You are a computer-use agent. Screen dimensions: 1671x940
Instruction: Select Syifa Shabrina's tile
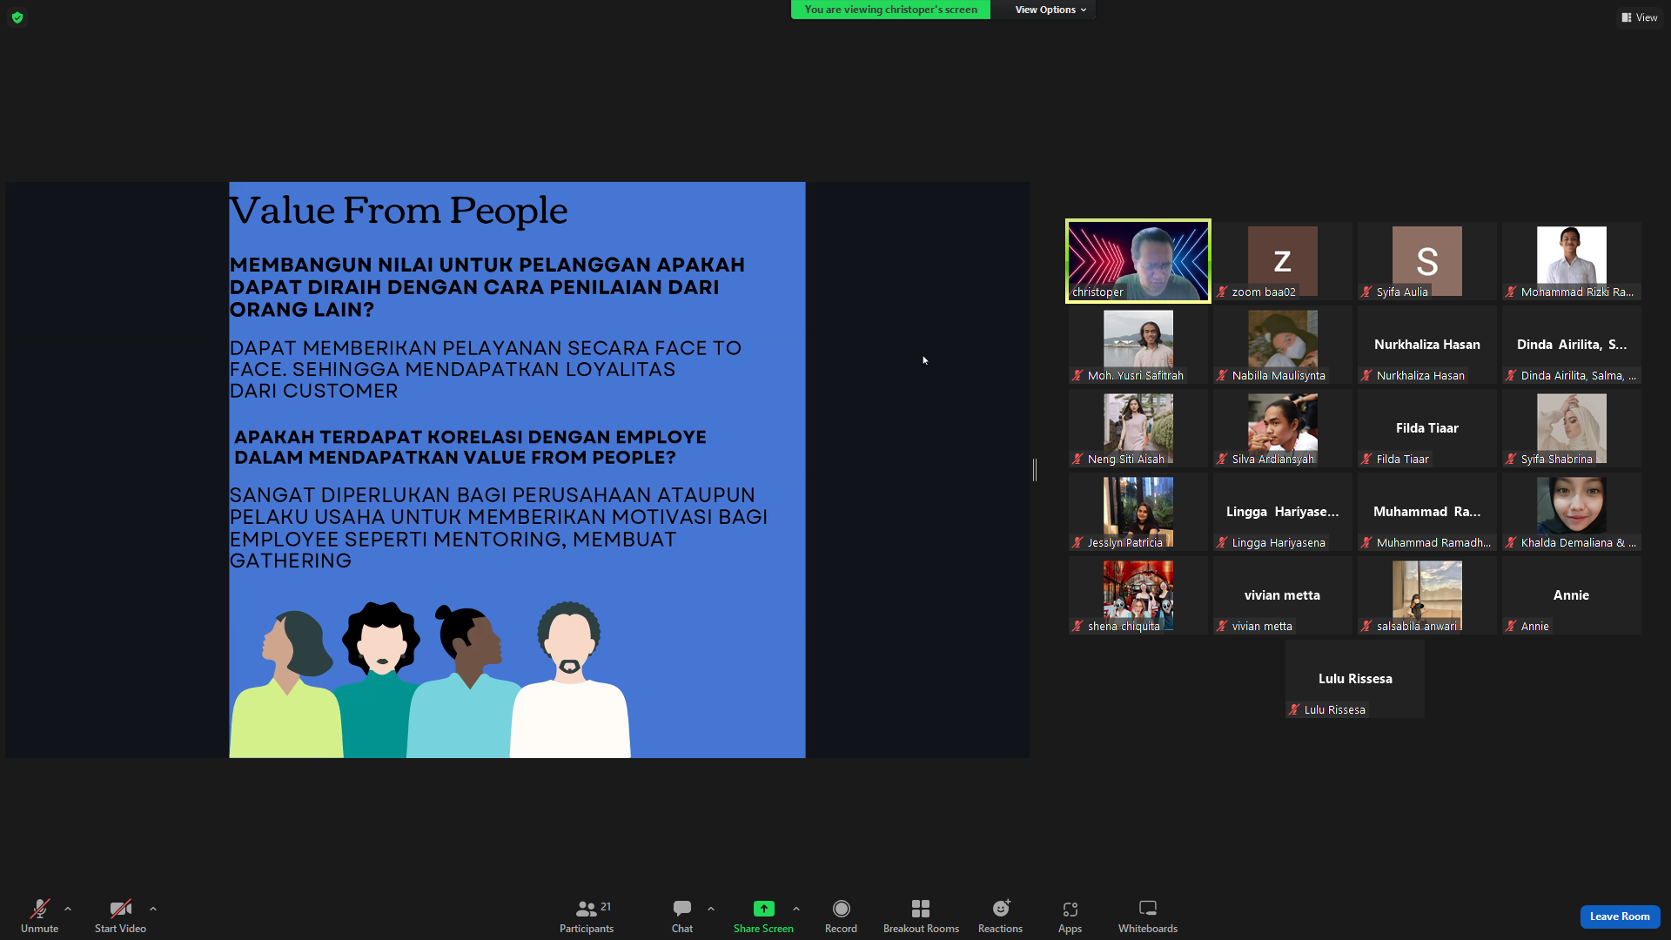(1572, 428)
